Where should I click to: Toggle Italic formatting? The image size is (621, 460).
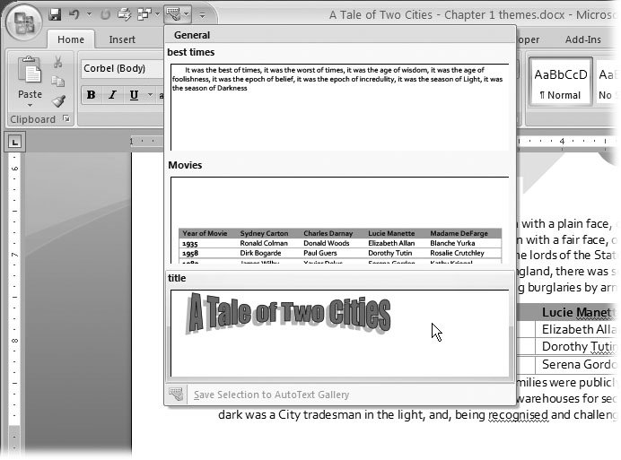(112, 95)
